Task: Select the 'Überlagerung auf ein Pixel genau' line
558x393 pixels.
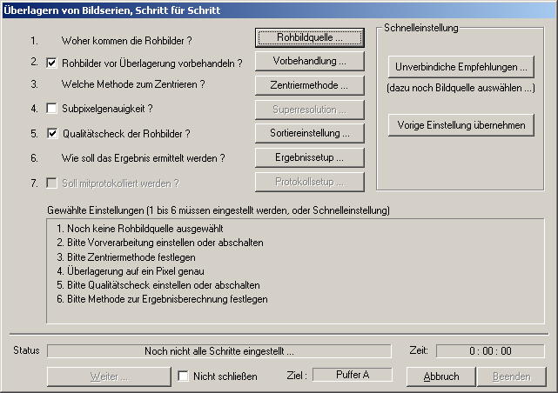Action: [140, 270]
